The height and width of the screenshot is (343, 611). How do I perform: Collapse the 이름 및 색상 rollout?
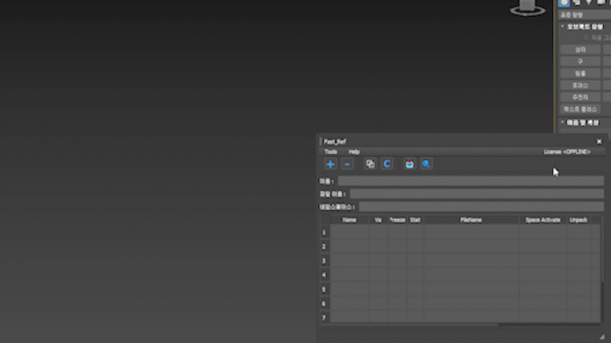[x=582, y=122]
